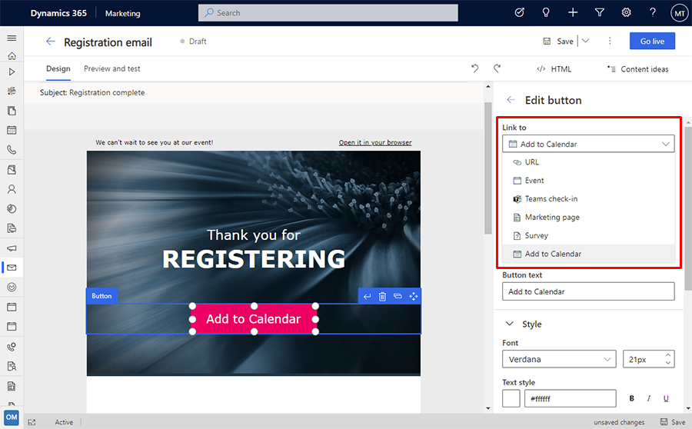Viewport: 692px width, 429px height.
Task: Select Event in Link to list
Action: coord(588,181)
